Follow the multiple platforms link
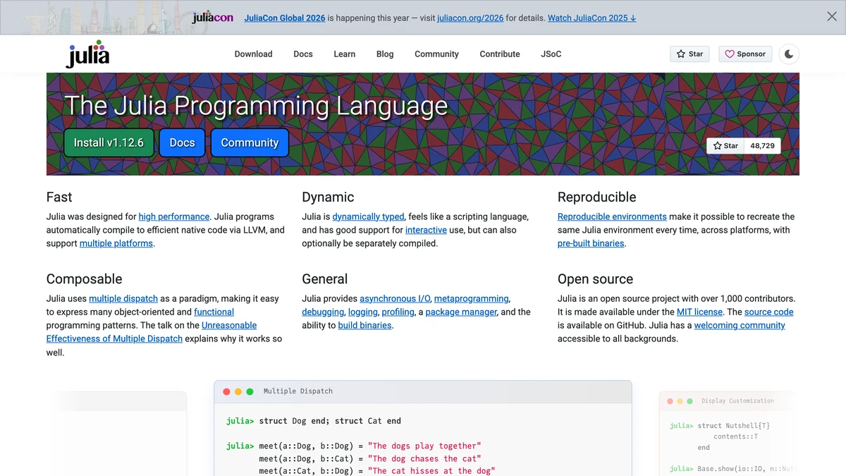This screenshot has width=846, height=476. [116, 243]
